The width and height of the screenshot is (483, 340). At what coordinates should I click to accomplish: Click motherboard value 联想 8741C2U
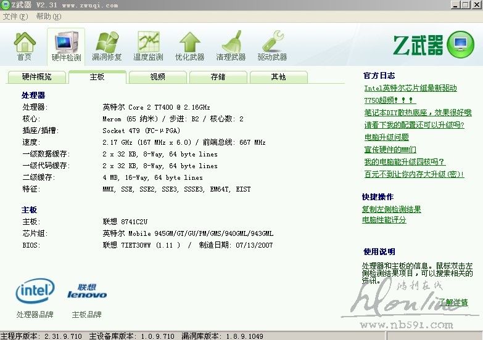click(125, 222)
